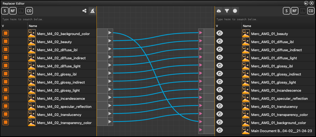Click pink input port of Main Document row
The width and height of the screenshot is (316, 137).
pyautogui.click(x=201, y=129)
